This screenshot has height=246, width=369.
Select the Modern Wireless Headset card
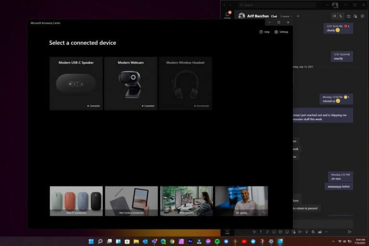click(185, 83)
